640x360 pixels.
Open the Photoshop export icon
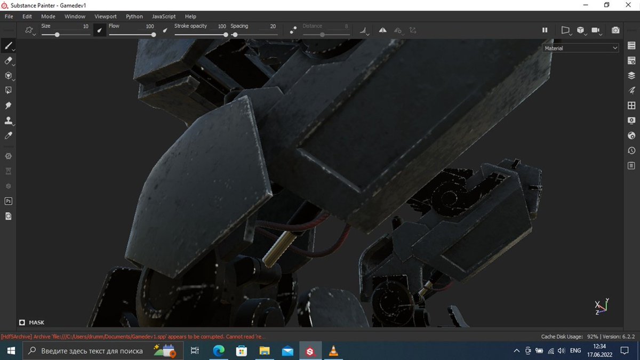coord(8,201)
